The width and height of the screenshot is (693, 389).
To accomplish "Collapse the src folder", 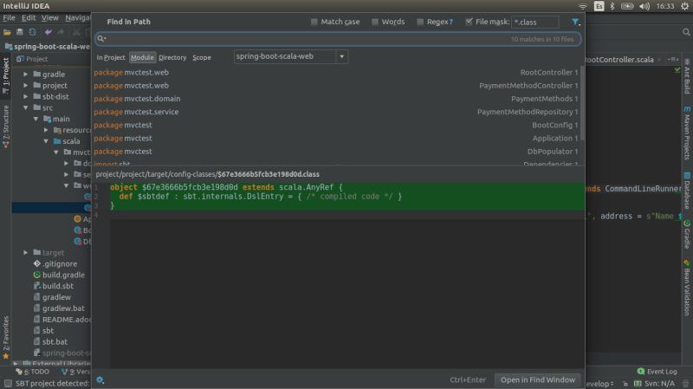I will pos(26,107).
